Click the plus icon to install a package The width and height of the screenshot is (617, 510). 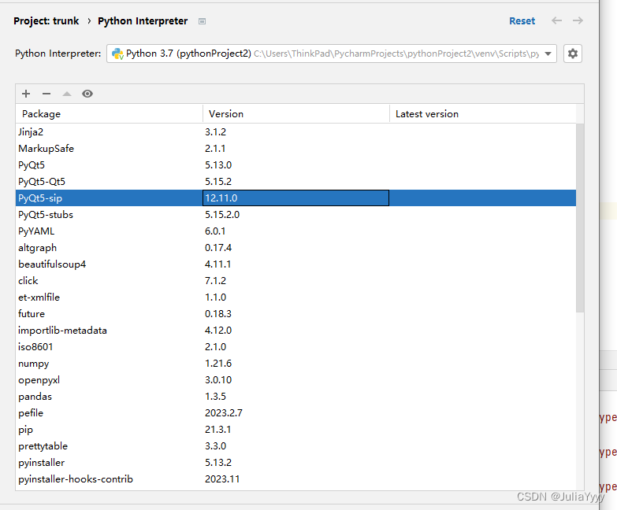tap(26, 94)
